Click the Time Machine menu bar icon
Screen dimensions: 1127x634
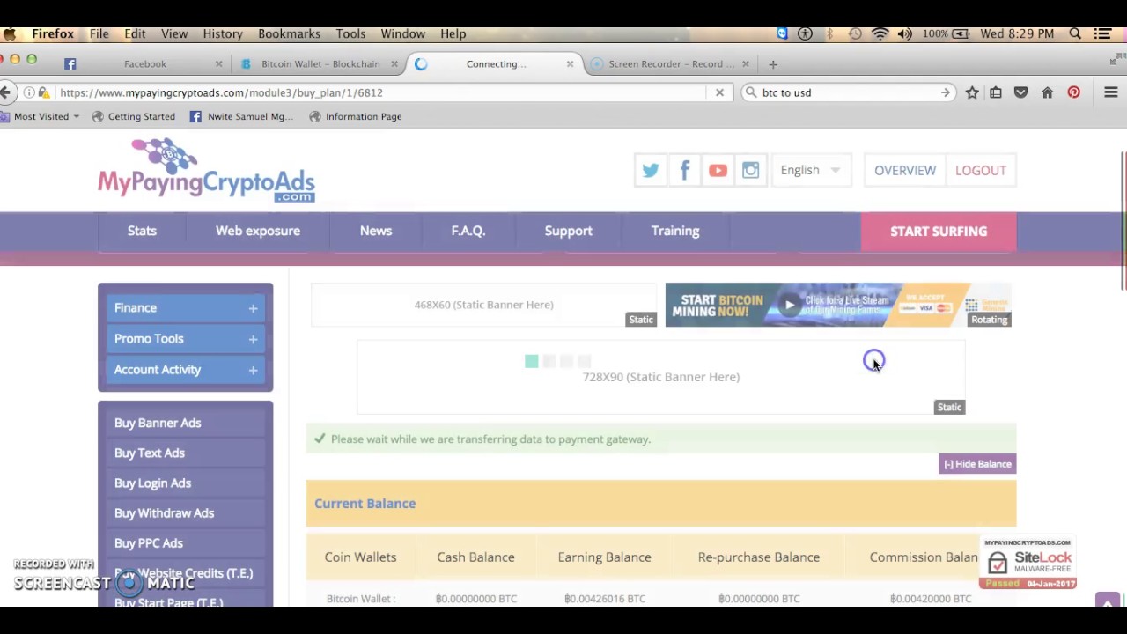point(855,33)
